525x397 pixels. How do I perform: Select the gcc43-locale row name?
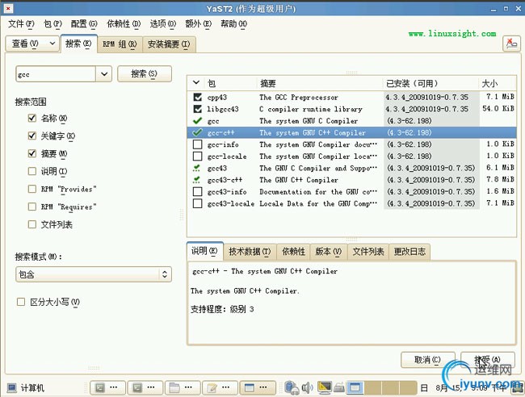[x=231, y=203]
